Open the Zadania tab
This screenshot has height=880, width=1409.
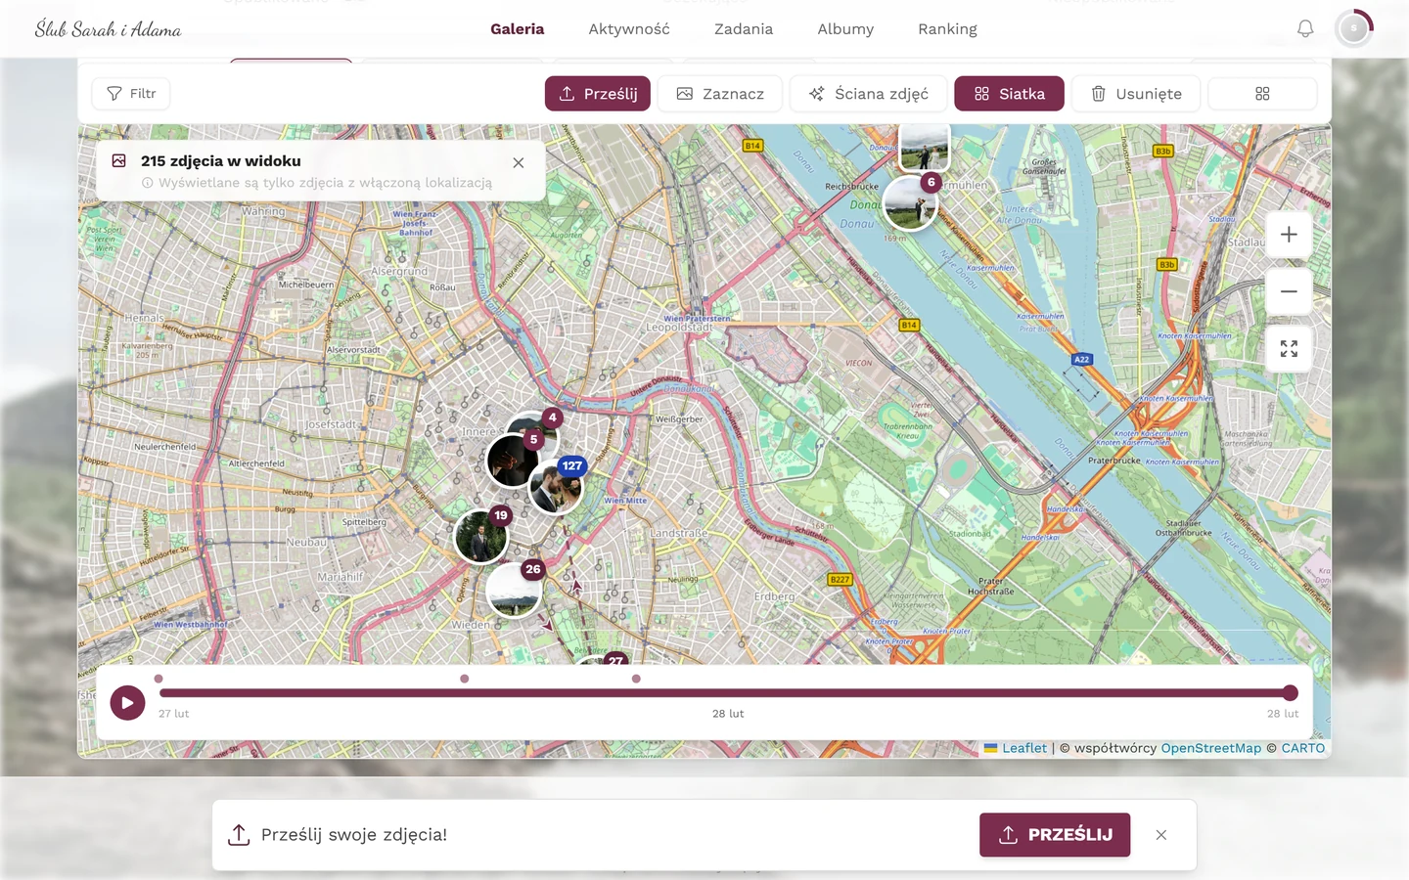tap(744, 29)
